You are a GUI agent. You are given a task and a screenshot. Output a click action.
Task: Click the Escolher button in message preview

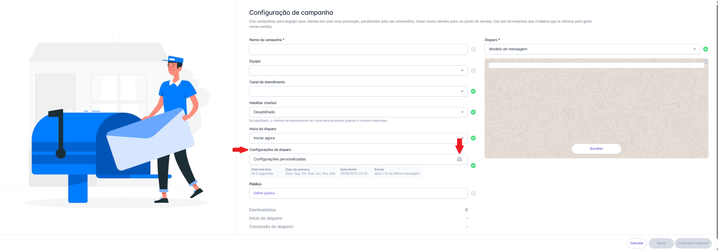(596, 149)
